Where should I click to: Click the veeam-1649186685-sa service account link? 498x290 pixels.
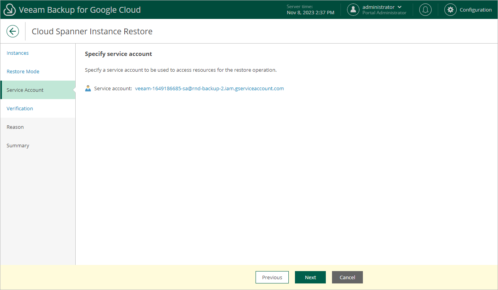click(210, 88)
